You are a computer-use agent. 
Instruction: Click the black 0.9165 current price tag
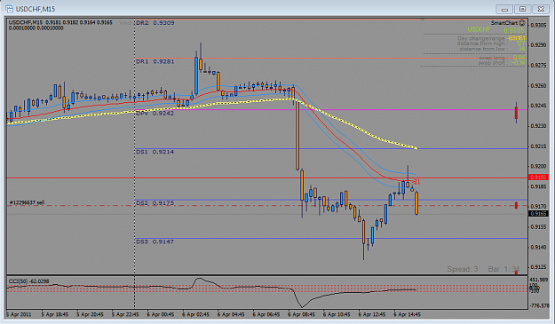tap(538, 214)
